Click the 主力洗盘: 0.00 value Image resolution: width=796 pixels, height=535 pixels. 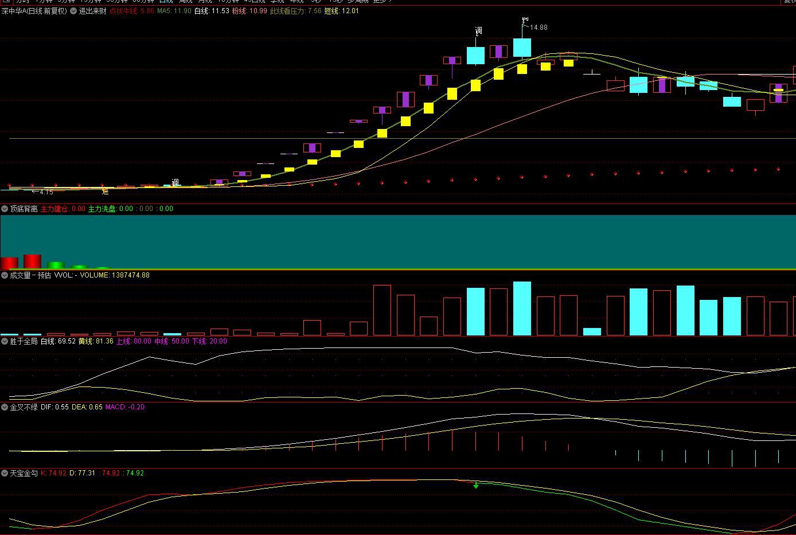click(111, 209)
